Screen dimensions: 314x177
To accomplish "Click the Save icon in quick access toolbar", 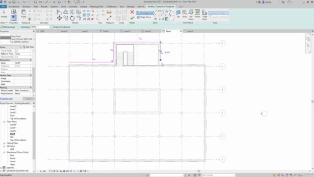I will pyautogui.click(x=14, y=2).
